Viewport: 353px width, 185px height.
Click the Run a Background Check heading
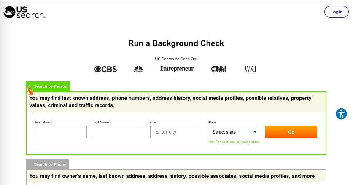[176, 43]
